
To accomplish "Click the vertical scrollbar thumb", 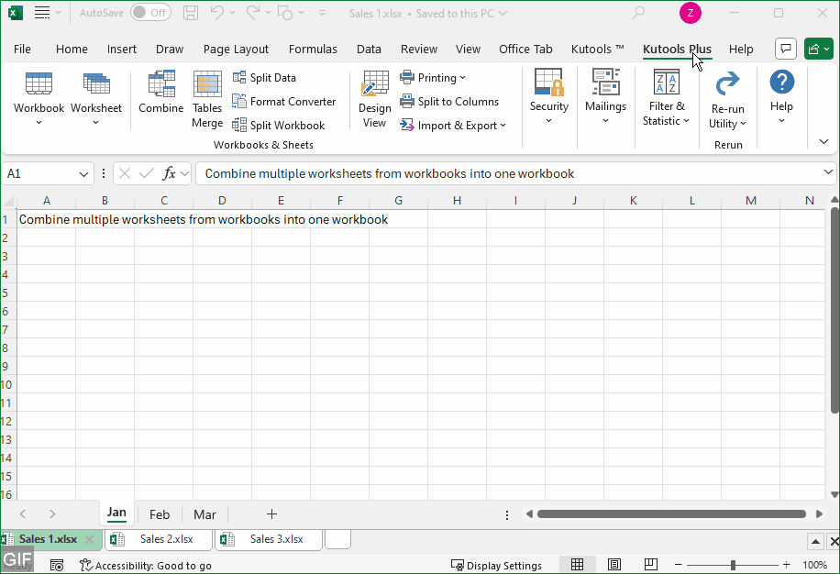I will (834, 311).
